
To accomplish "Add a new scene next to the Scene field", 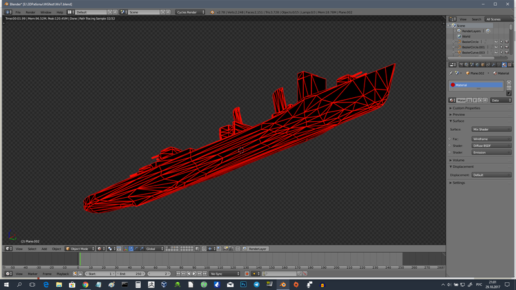I will [x=163, y=12].
